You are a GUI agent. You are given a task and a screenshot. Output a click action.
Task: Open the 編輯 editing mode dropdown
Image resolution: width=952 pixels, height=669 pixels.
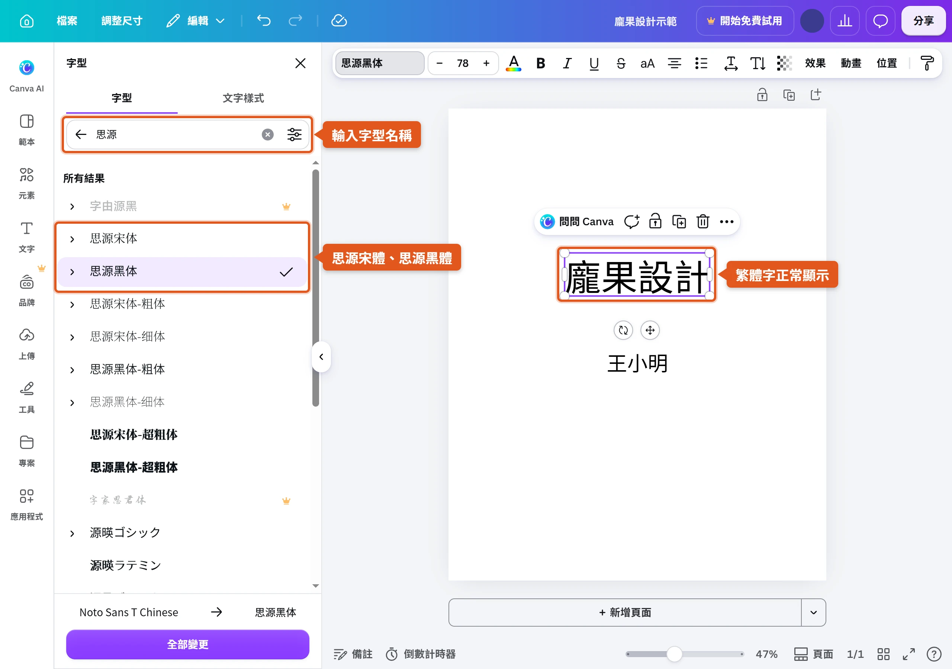pyautogui.click(x=195, y=21)
